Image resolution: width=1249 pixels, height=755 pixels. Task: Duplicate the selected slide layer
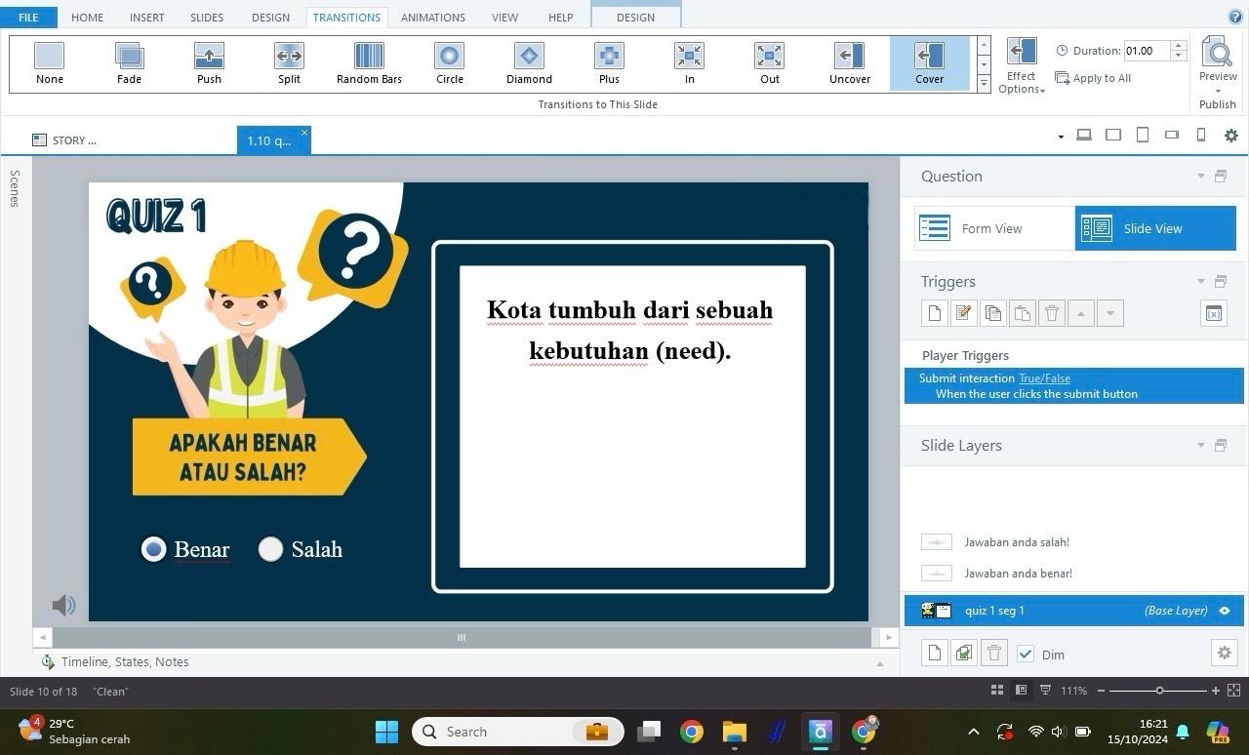tap(964, 654)
